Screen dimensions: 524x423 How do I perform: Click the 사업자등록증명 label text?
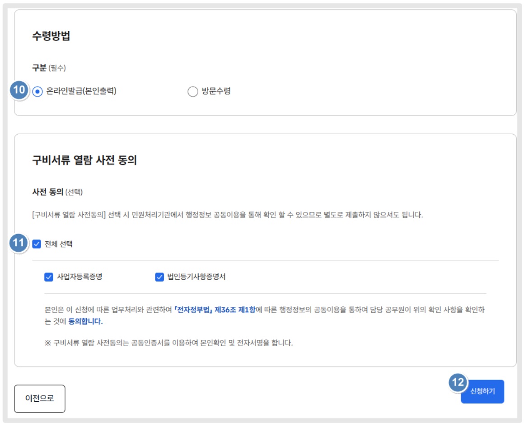pyautogui.click(x=80, y=277)
